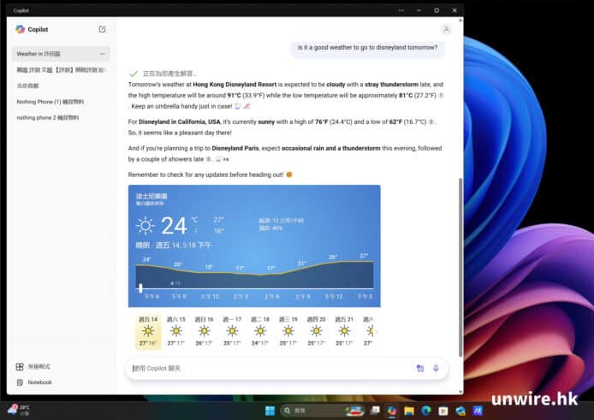Show more forecast days with right arrow
The image size is (594, 420).
[x=377, y=331]
